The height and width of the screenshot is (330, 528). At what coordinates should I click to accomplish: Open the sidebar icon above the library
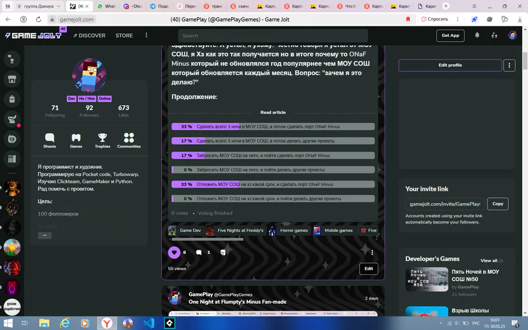pos(12,139)
